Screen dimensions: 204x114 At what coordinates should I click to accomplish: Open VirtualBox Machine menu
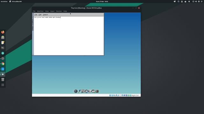[40, 11]
